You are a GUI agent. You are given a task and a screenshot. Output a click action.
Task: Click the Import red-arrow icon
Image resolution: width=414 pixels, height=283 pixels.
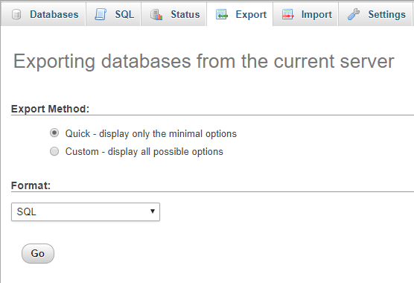pyautogui.click(x=288, y=14)
